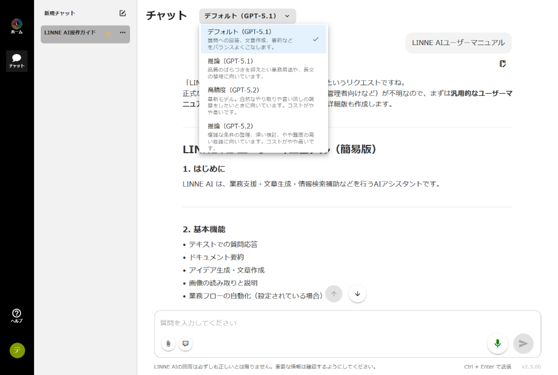Send the message with the paper-plane button

pos(523,343)
